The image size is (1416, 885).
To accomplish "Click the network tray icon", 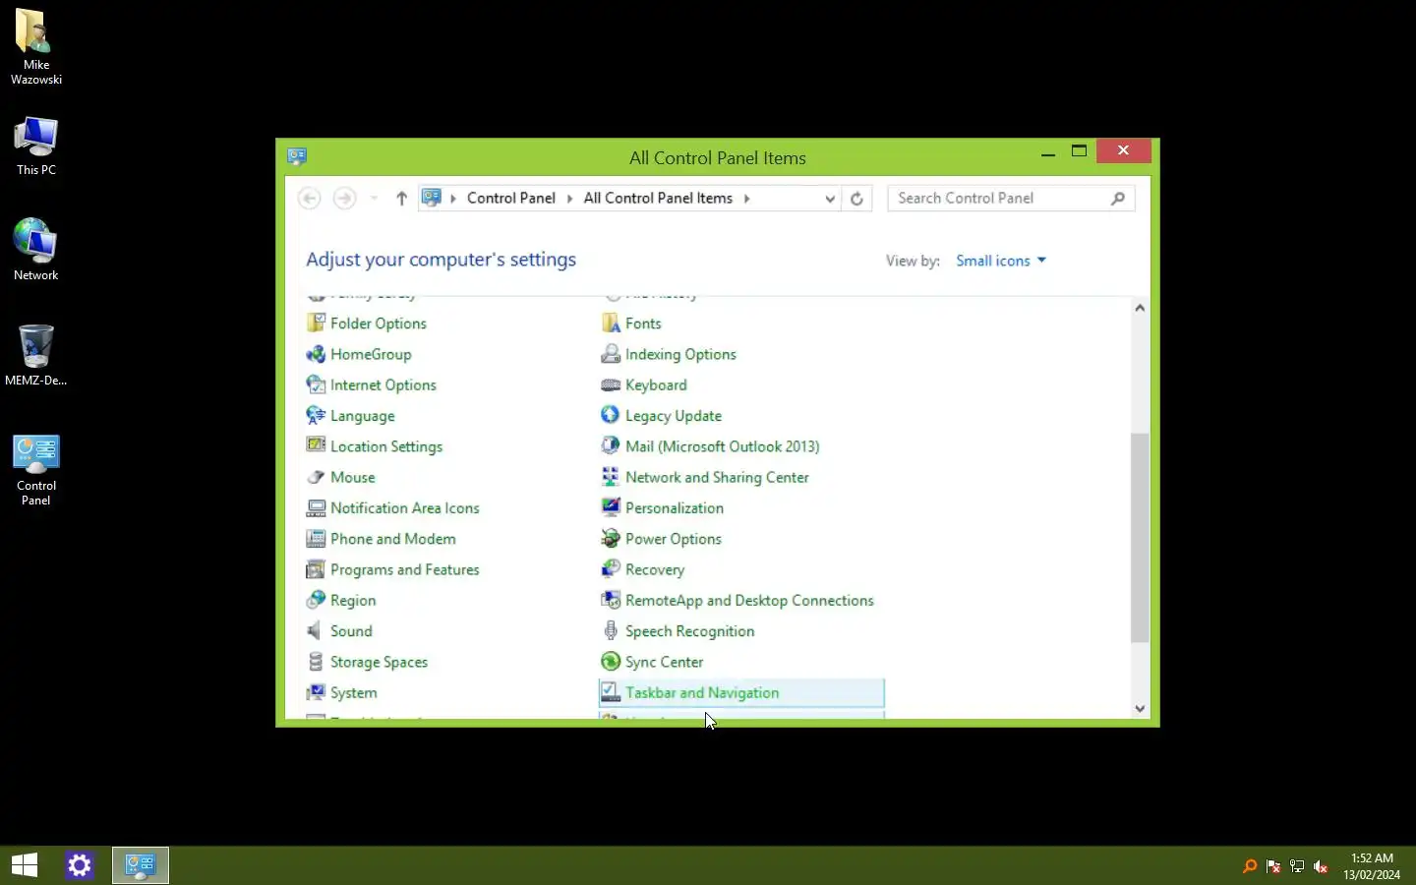I will (1297, 866).
